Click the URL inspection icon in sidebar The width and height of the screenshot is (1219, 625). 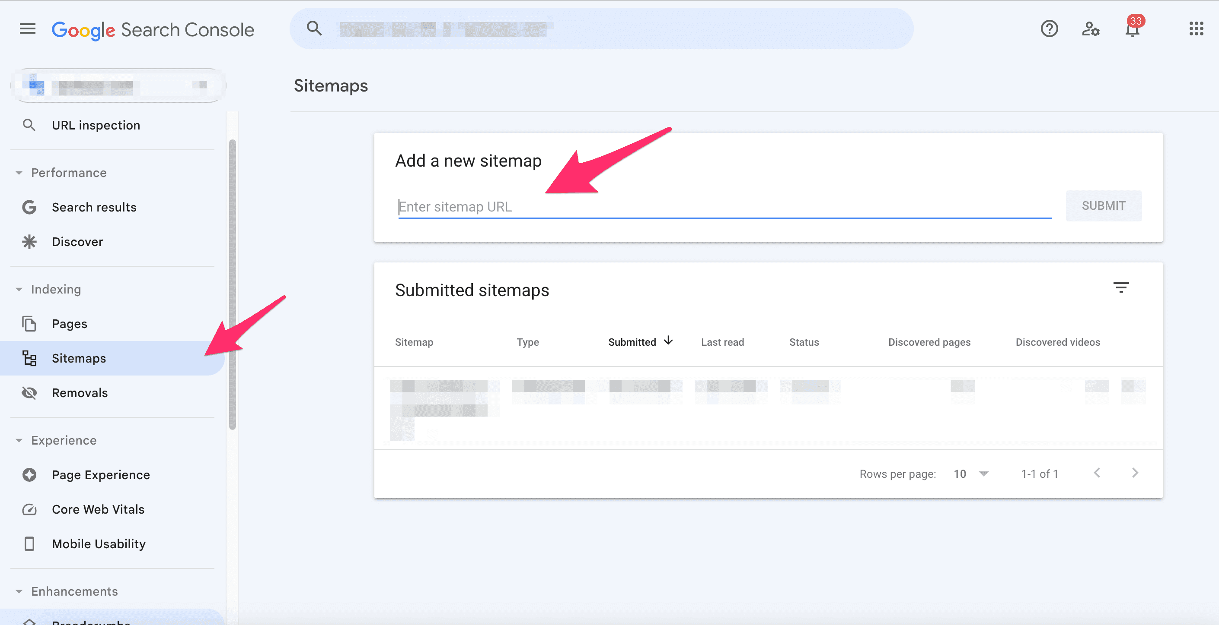29,125
